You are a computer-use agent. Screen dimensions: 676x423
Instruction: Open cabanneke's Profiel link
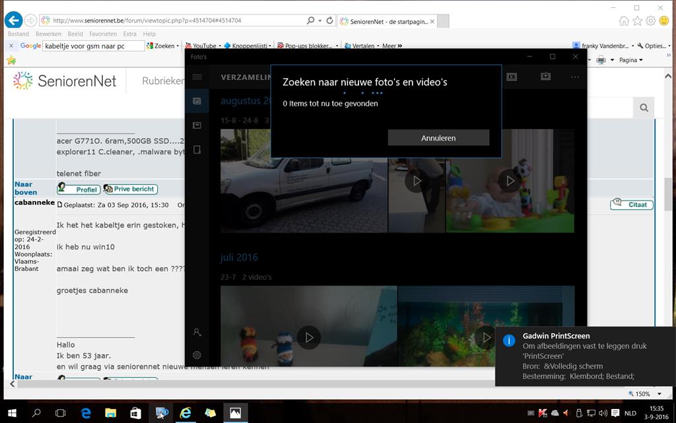[x=79, y=189]
